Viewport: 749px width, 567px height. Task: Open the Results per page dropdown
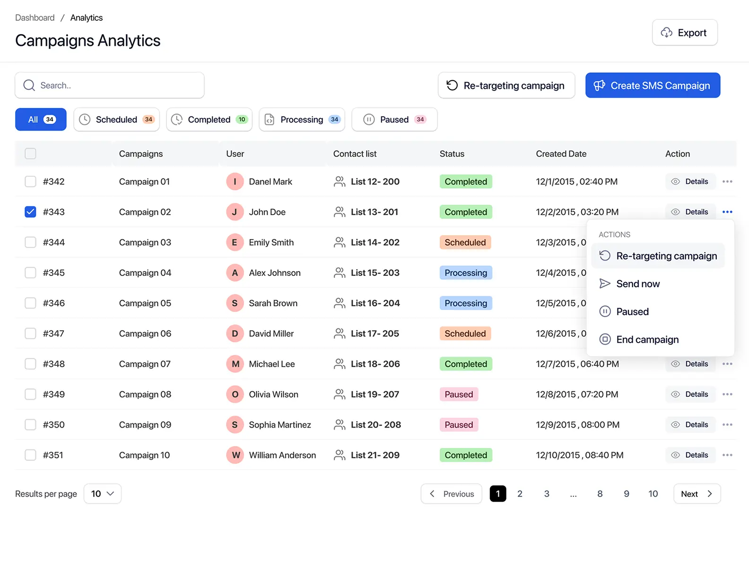point(103,494)
